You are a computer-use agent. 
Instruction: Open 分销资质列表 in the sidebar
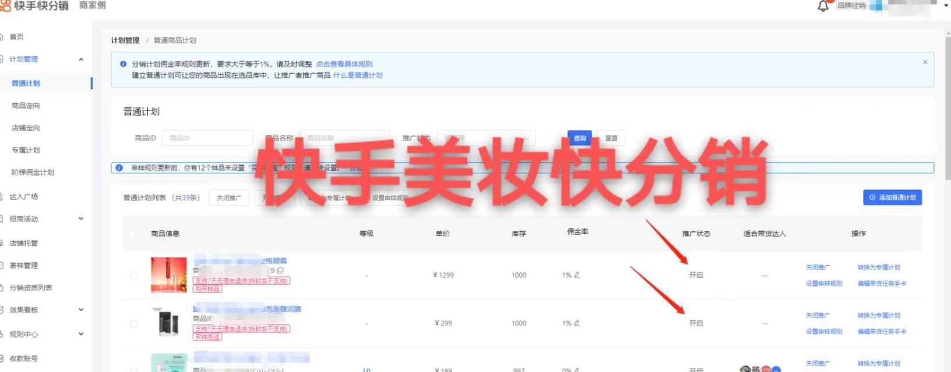tap(30, 288)
